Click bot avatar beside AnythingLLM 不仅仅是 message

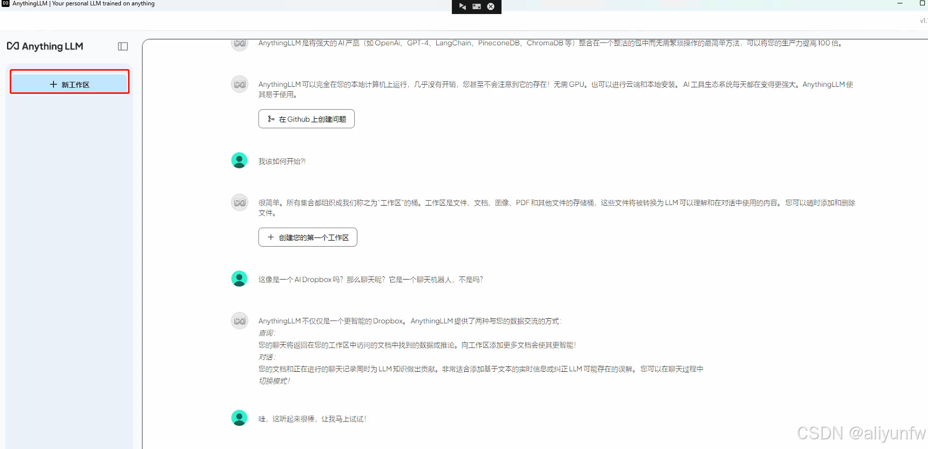[239, 320]
